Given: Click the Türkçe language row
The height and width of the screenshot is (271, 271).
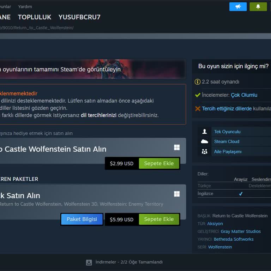Looking at the screenshot, I should tap(234, 186).
